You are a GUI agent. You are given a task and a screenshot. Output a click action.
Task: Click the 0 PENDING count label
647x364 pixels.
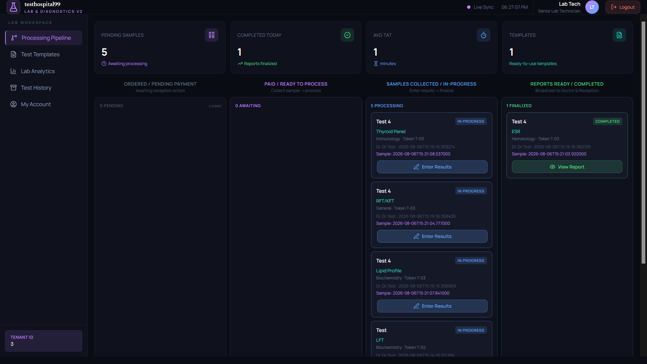112,106
